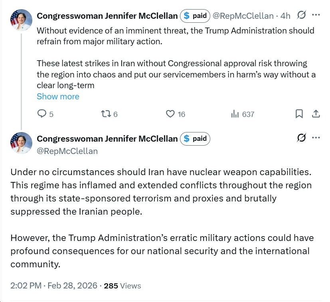This screenshot has height=302, width=330.
Task: Bookmark the first tweet
Action: point(299,114)
